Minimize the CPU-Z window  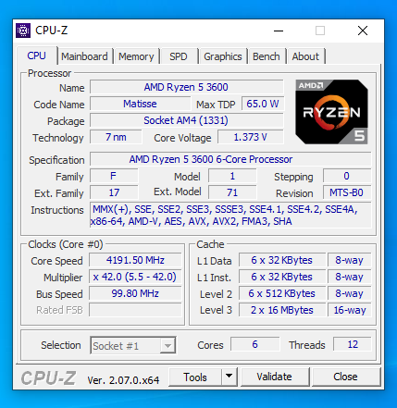click(279, 31)
